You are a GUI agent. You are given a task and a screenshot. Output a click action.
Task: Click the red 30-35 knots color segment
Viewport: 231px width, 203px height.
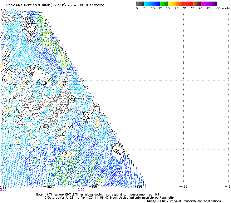click(x=189, y=4)
